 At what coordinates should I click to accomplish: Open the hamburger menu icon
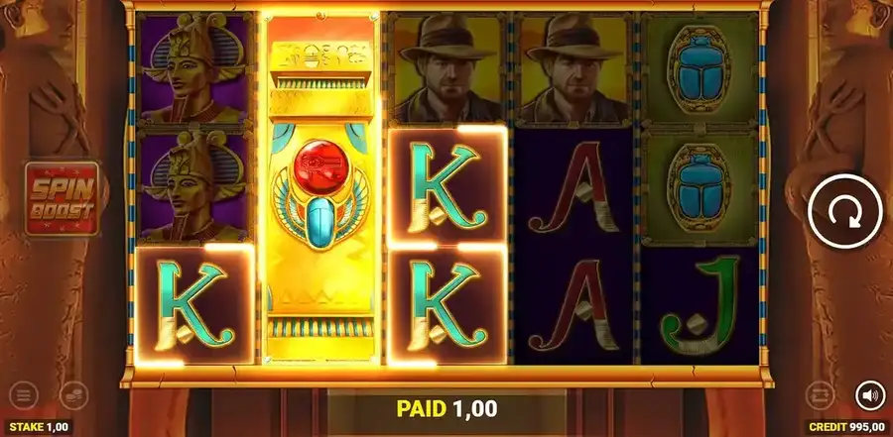24,395
